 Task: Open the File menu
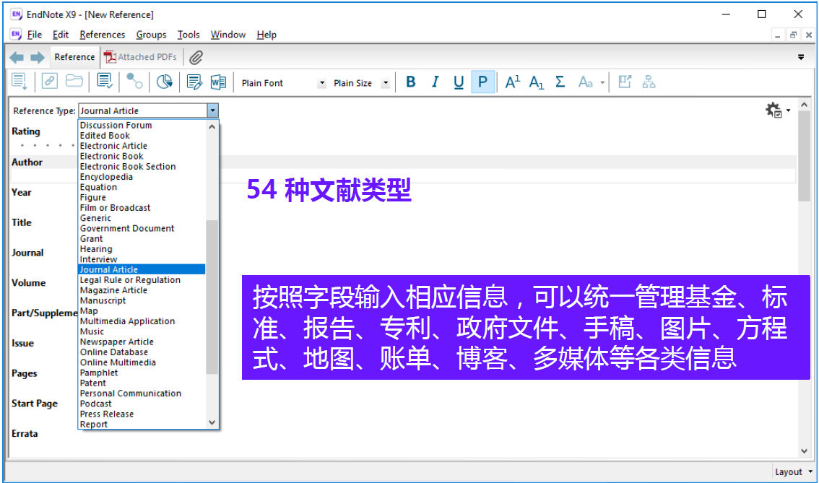click(x=35, y=35)
